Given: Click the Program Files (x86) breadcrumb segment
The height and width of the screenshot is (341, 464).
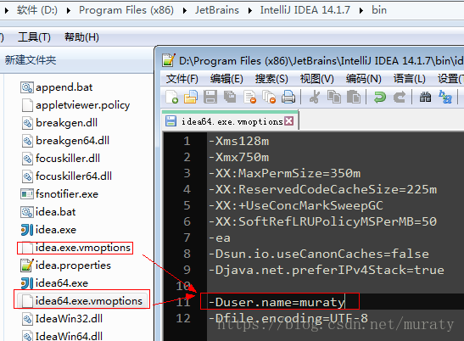Looking at the screenshot, I should click(x=126, y=10).
